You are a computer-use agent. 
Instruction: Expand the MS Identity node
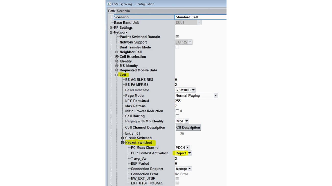coord(117,66)
